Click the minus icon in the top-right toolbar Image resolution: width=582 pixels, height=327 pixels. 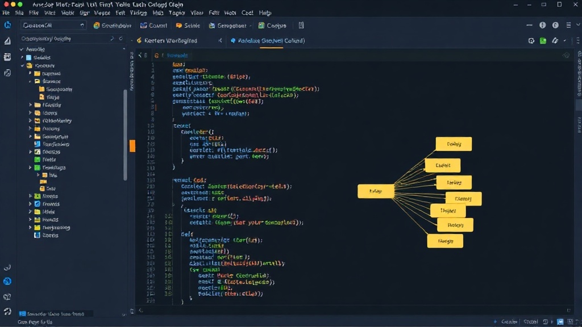529,25
